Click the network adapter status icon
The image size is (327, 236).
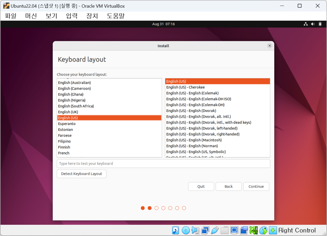[x=205, y=230]
